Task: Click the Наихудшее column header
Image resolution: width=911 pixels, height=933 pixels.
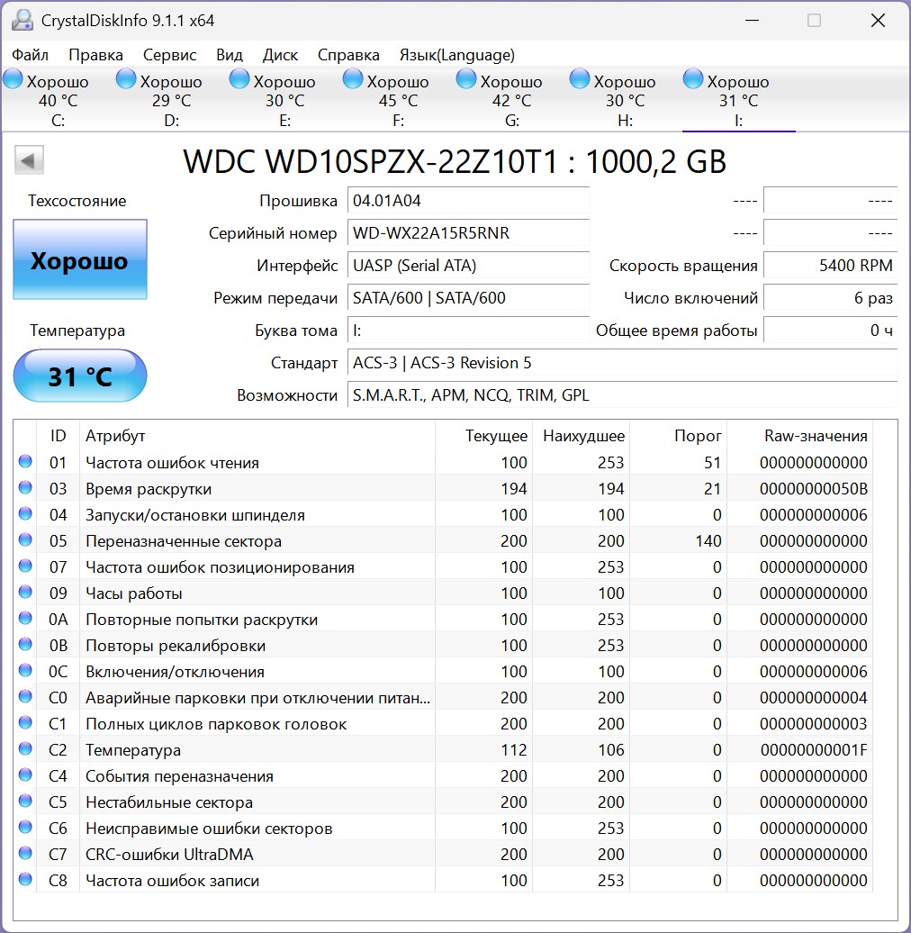Action: coord(581,436)
